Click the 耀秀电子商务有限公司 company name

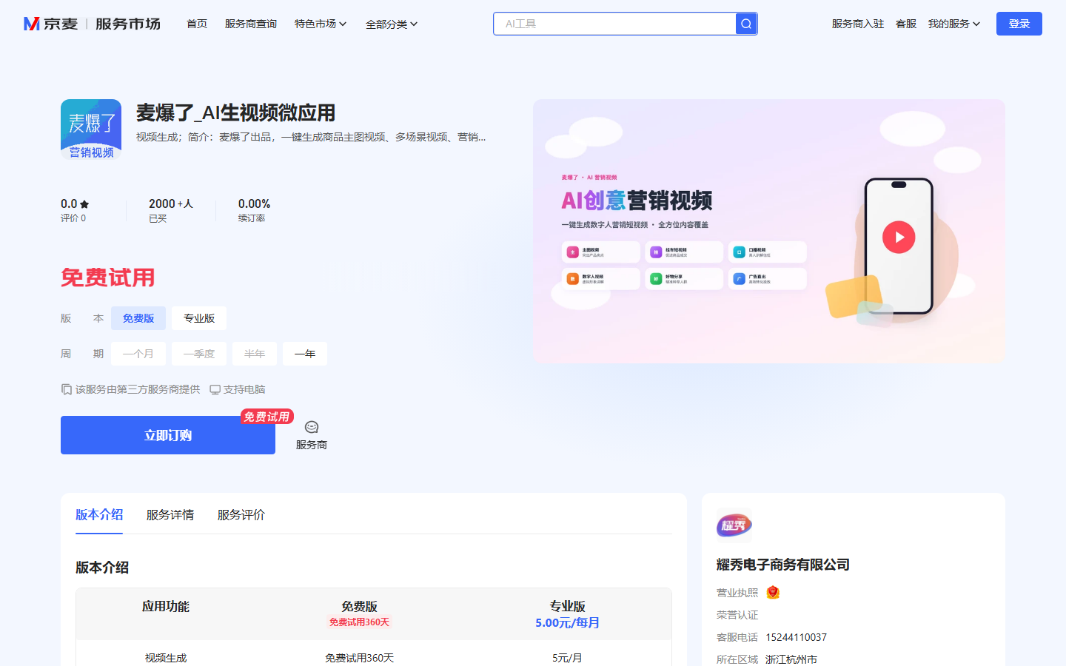point(783,565)
